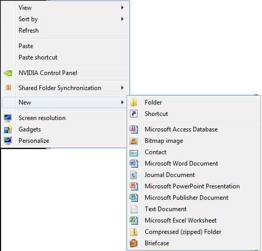This screenshot has width=262, height=251.
Task: Click the Screen resolution monitor icon
Action: [8, 118]
